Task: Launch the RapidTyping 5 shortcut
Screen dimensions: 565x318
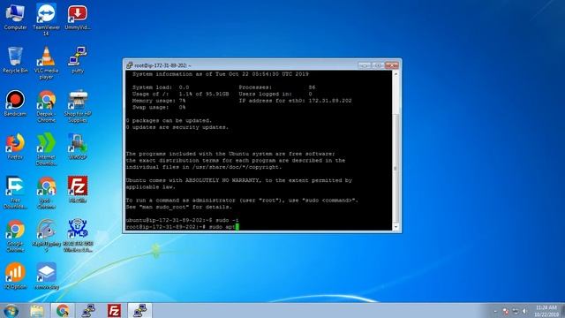Action: [46, 236]
